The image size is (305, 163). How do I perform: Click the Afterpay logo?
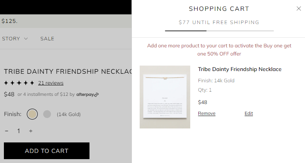click(88, 94)
